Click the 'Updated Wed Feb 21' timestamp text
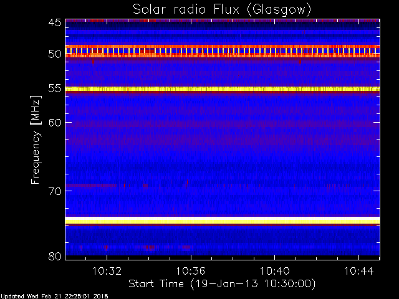This screenshot has width=399, height=299. [54, 297]
